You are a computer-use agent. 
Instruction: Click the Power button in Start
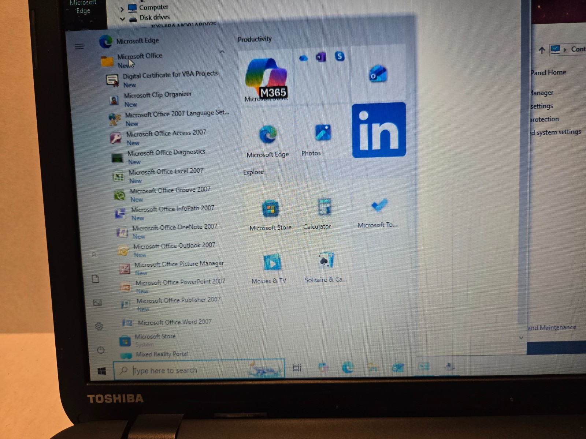(x=101, y=350)
